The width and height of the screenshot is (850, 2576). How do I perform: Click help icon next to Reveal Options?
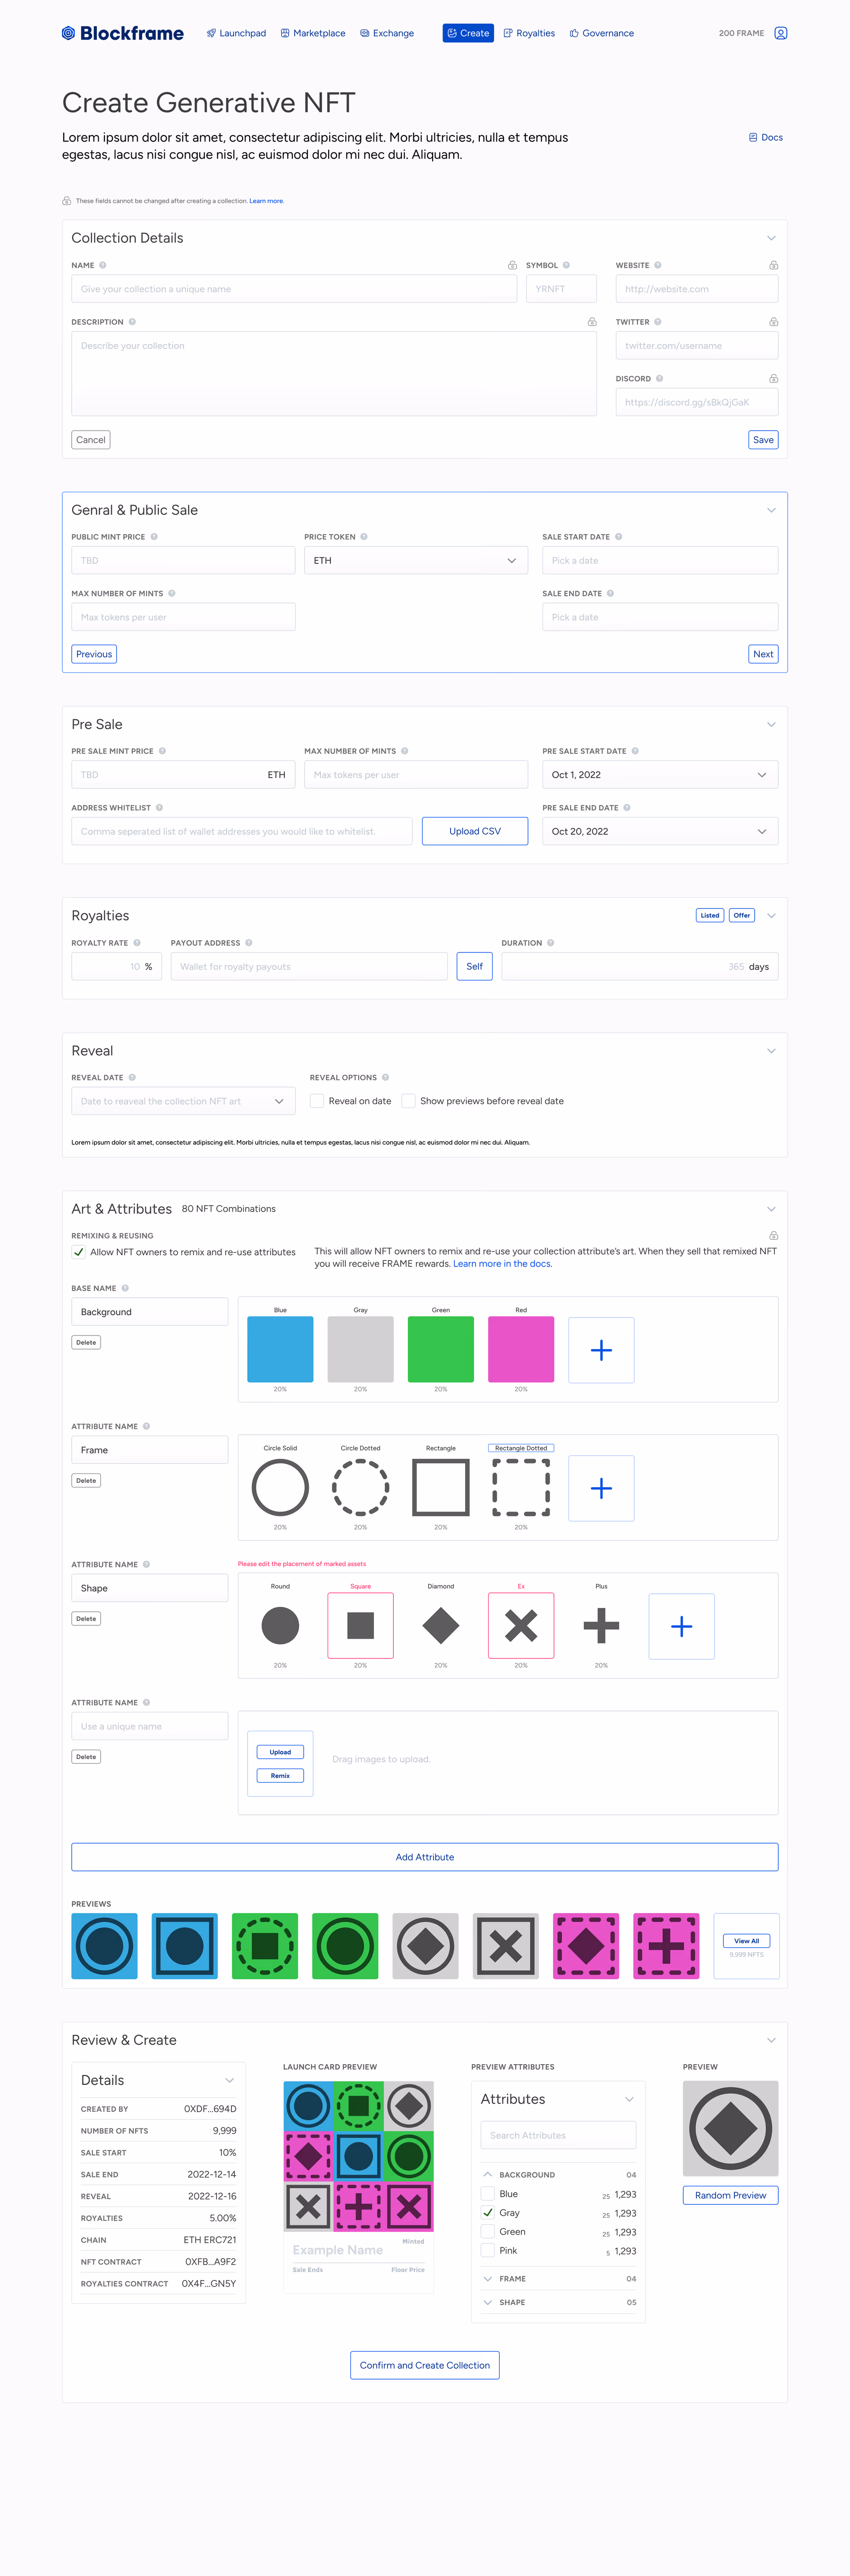coord(385,1078)
